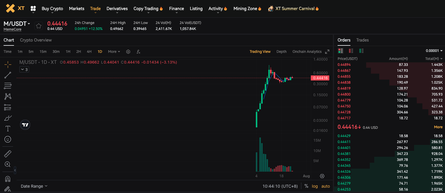Click More in the order book
Screen dimensions: 445x193
tap(438, 127)
